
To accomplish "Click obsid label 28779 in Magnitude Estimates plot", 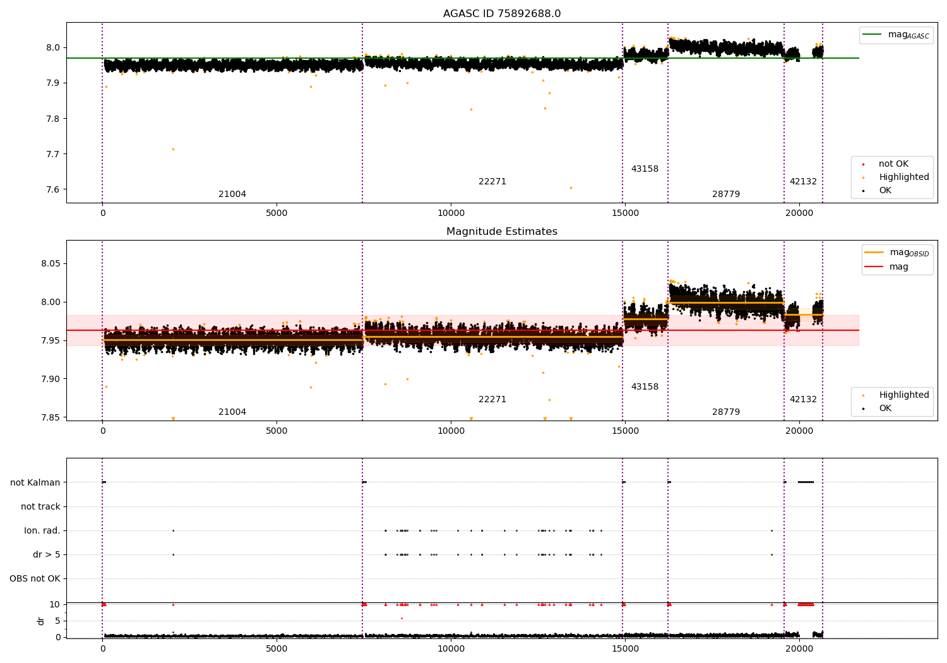I will tap(726, 412).
